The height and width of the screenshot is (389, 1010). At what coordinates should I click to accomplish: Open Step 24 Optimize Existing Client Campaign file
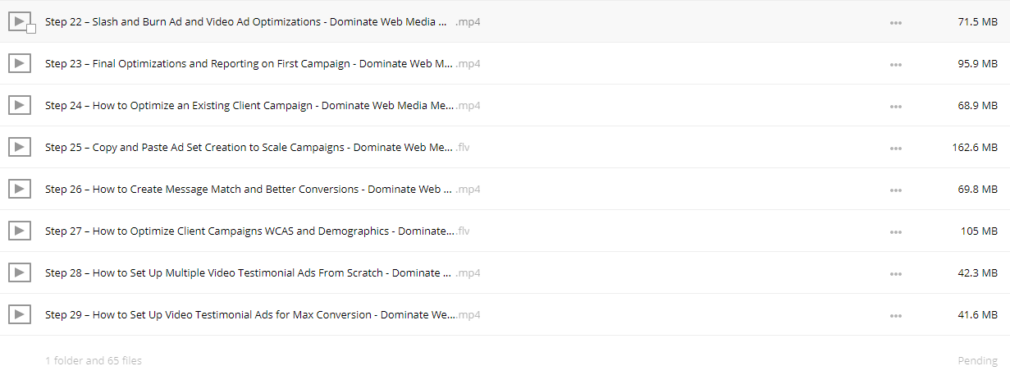[263, 105]
